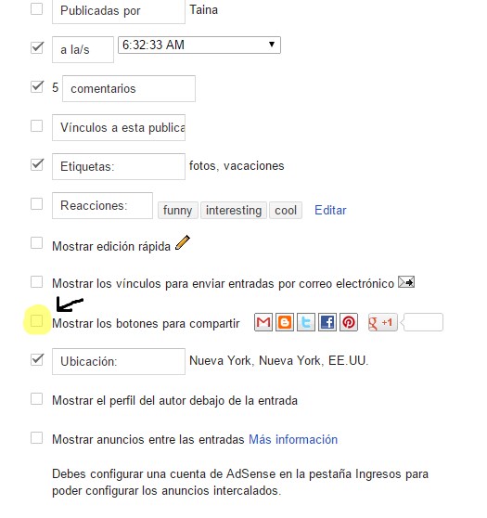Click the +1 count bubble

[422, 322]
